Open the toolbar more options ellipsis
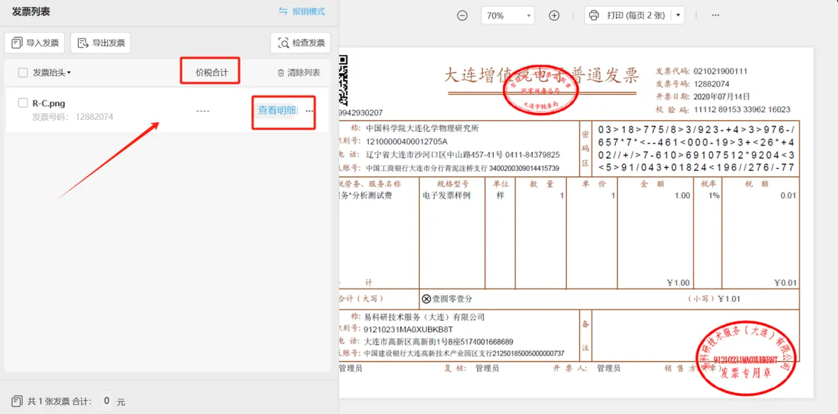 tap(715, 15)
